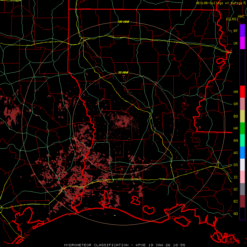Click the Hydrometeor Classification KPOE title caption
The height and width of the screenshot is (247, 247).
click(x=125, y=245)
